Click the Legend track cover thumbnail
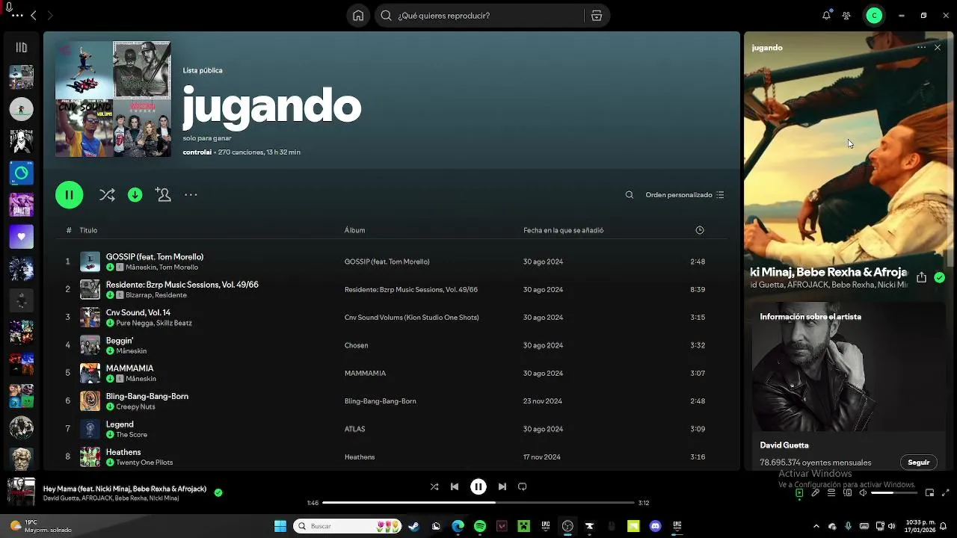 click(x=90, y=429)
